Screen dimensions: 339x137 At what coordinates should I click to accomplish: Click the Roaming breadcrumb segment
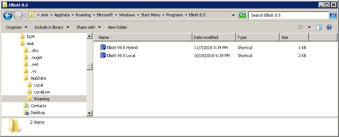83,15
